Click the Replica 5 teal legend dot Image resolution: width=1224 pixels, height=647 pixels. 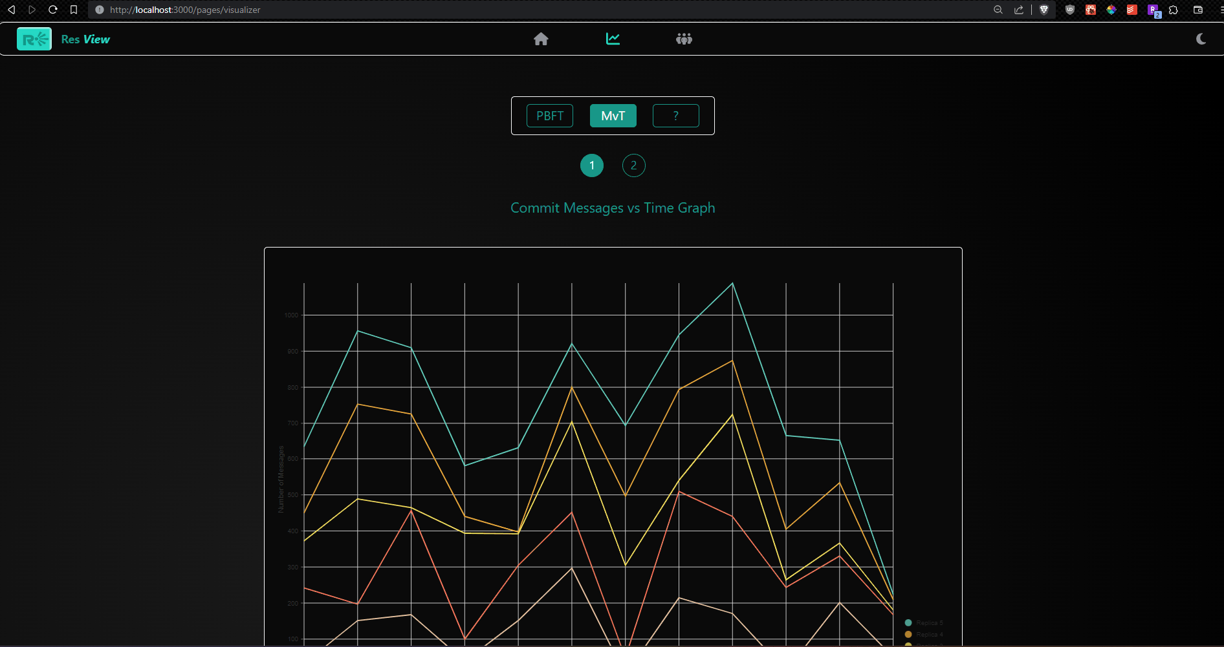coord(908,623)
